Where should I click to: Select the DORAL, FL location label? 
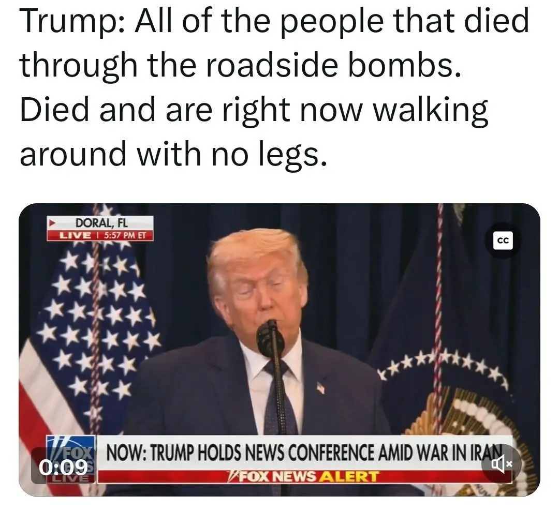coord(101,223)
